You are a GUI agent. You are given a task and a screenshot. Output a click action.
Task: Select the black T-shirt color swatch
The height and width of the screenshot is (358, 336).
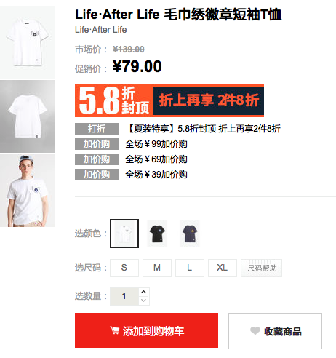(157, 234)
